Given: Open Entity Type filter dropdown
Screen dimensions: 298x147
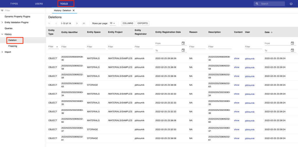Looking at the screenshot, I should point(54,47).
